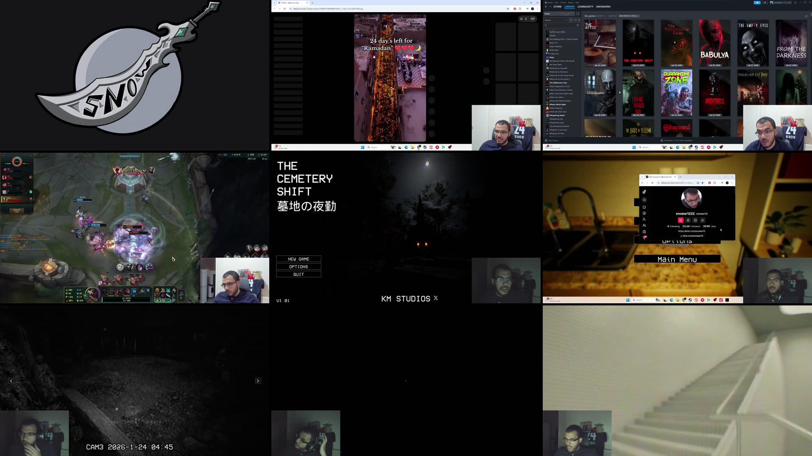Select the TikTok Home icon in the sidebar
812x456 pixels.
coord(645,207)
